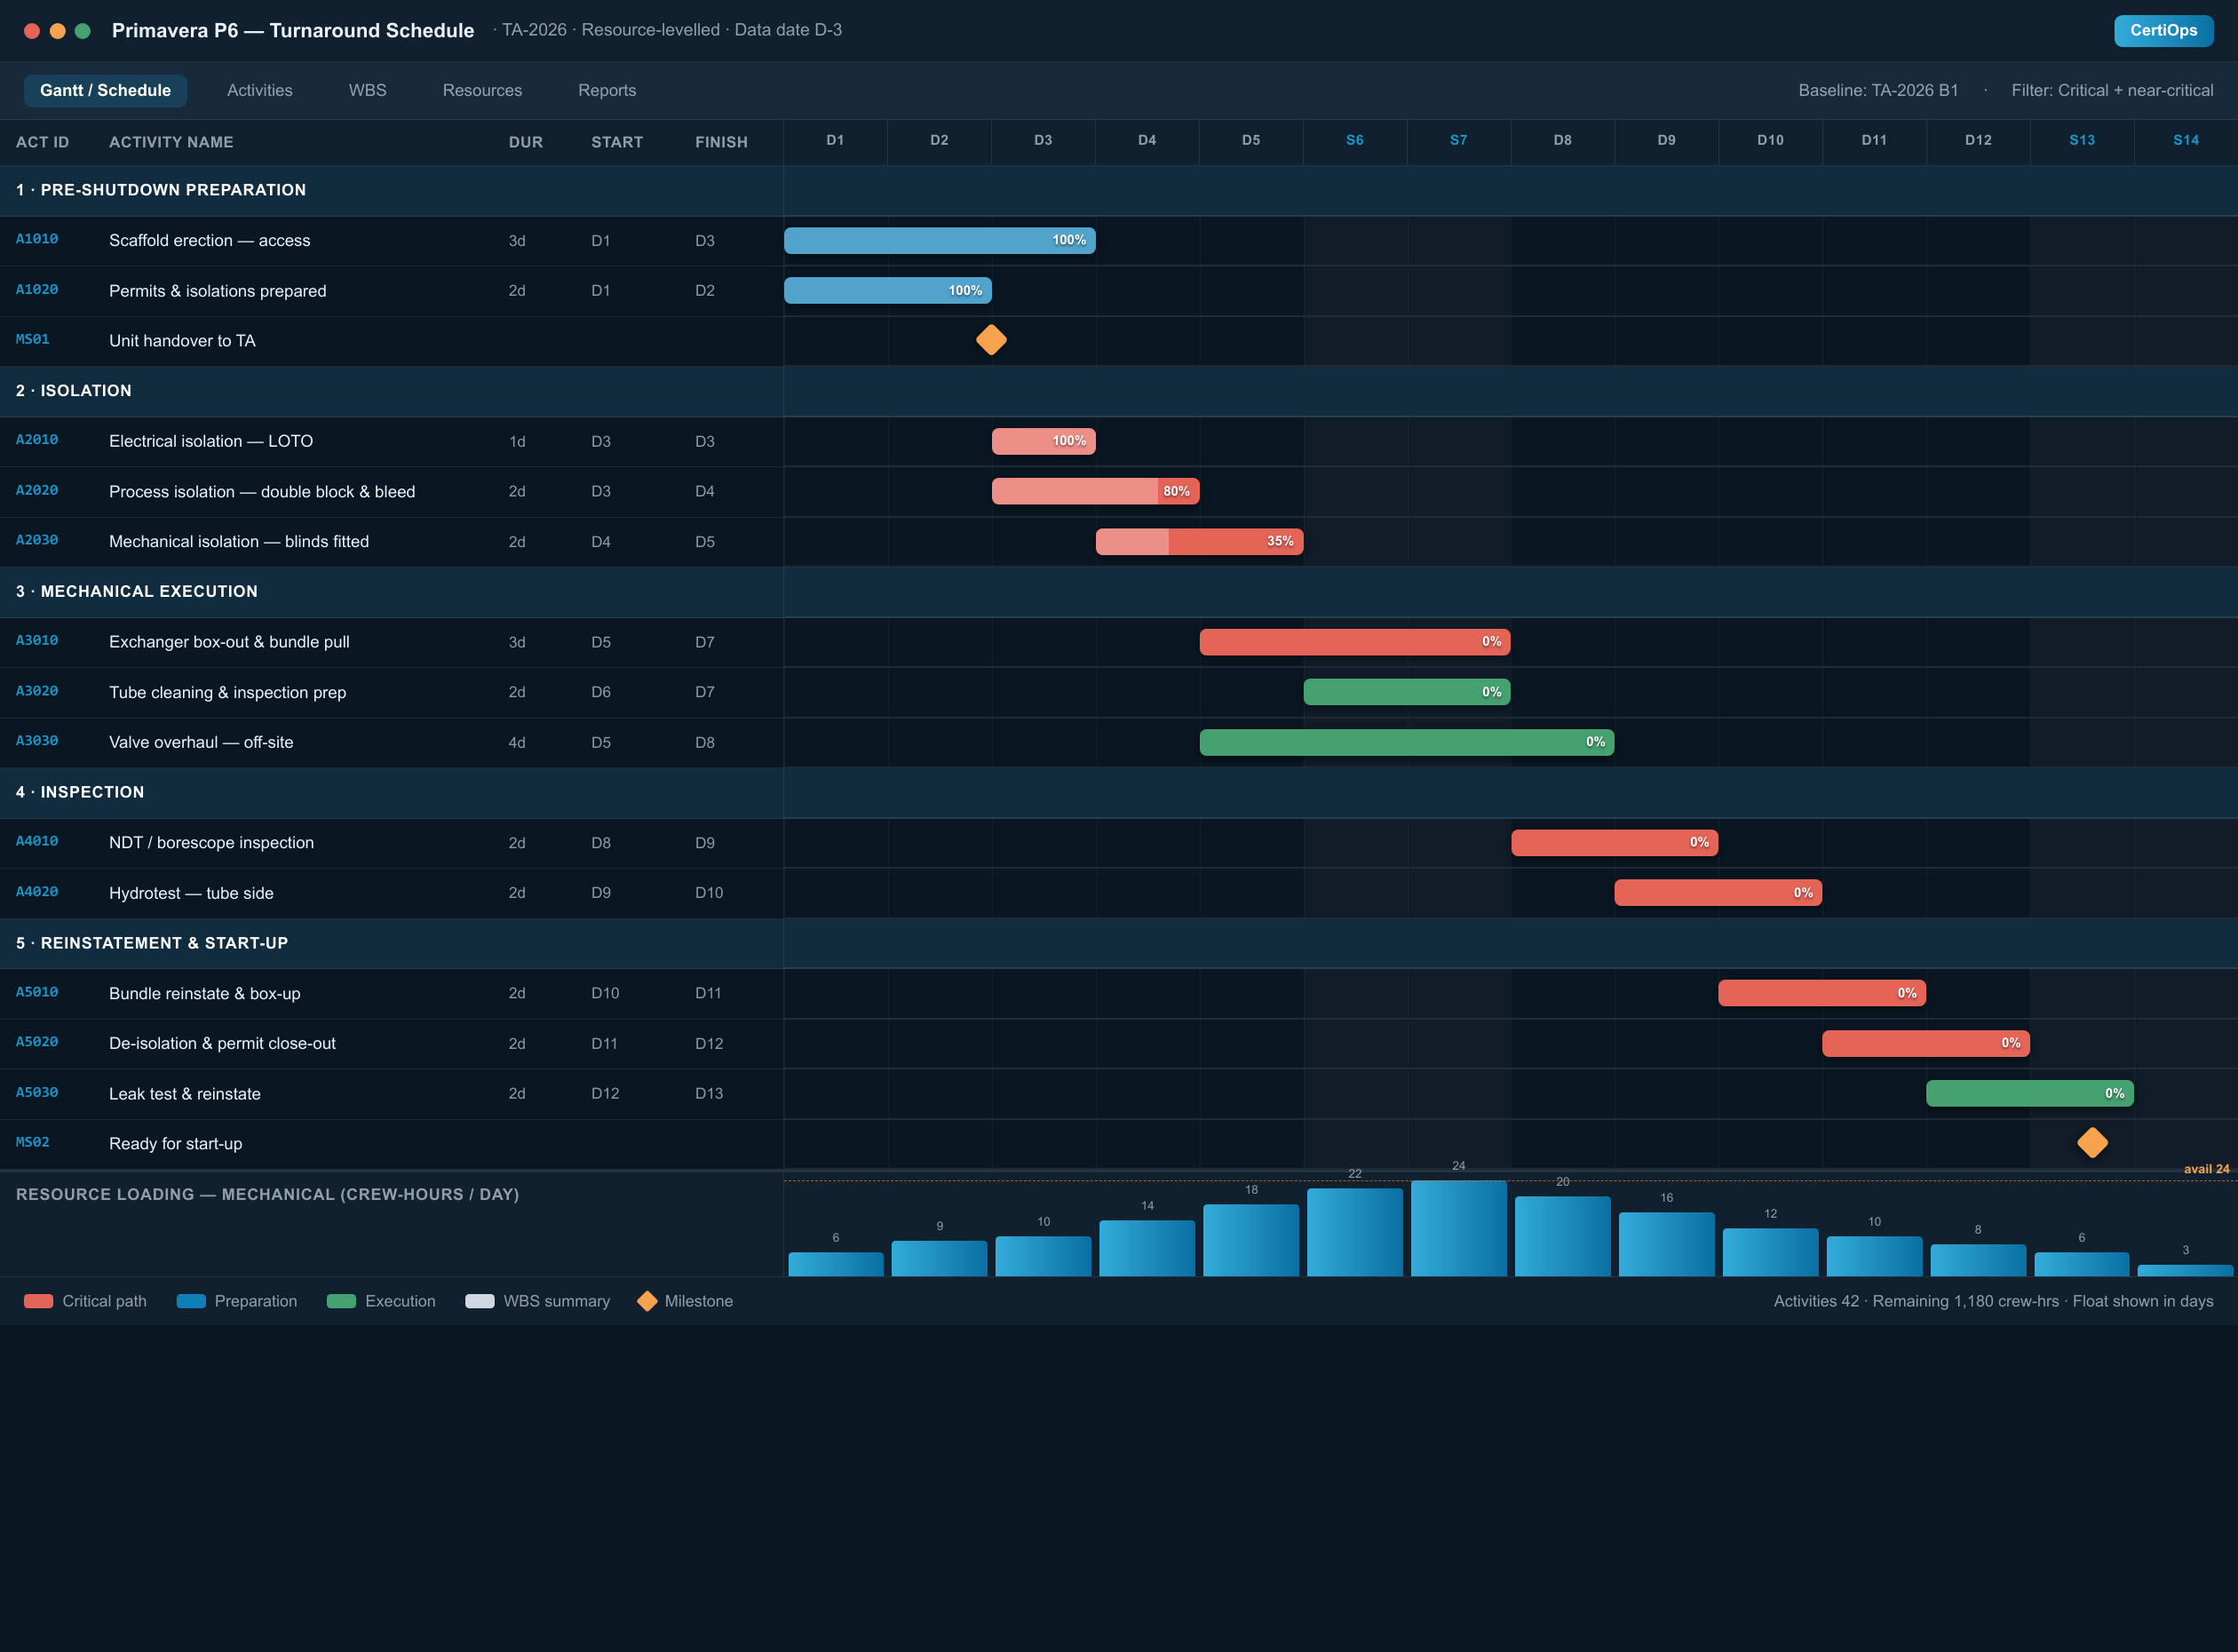Select the Hydrotest — tube side activity name
Image resolution: width=2238 pixels, height=1652 pixels.
[191, 893]
